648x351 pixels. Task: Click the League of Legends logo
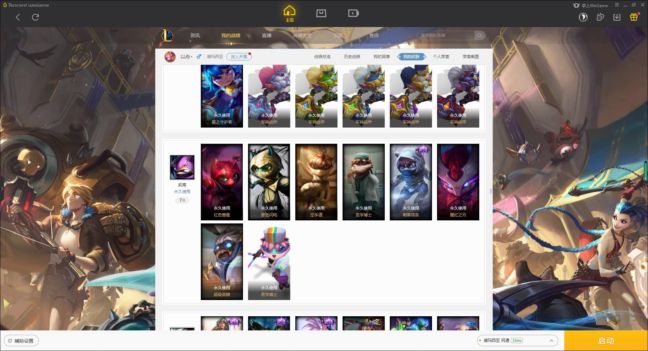point(167,35)
